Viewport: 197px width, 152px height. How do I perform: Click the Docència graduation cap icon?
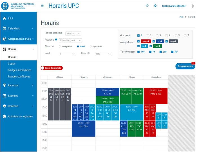point(4,106)
